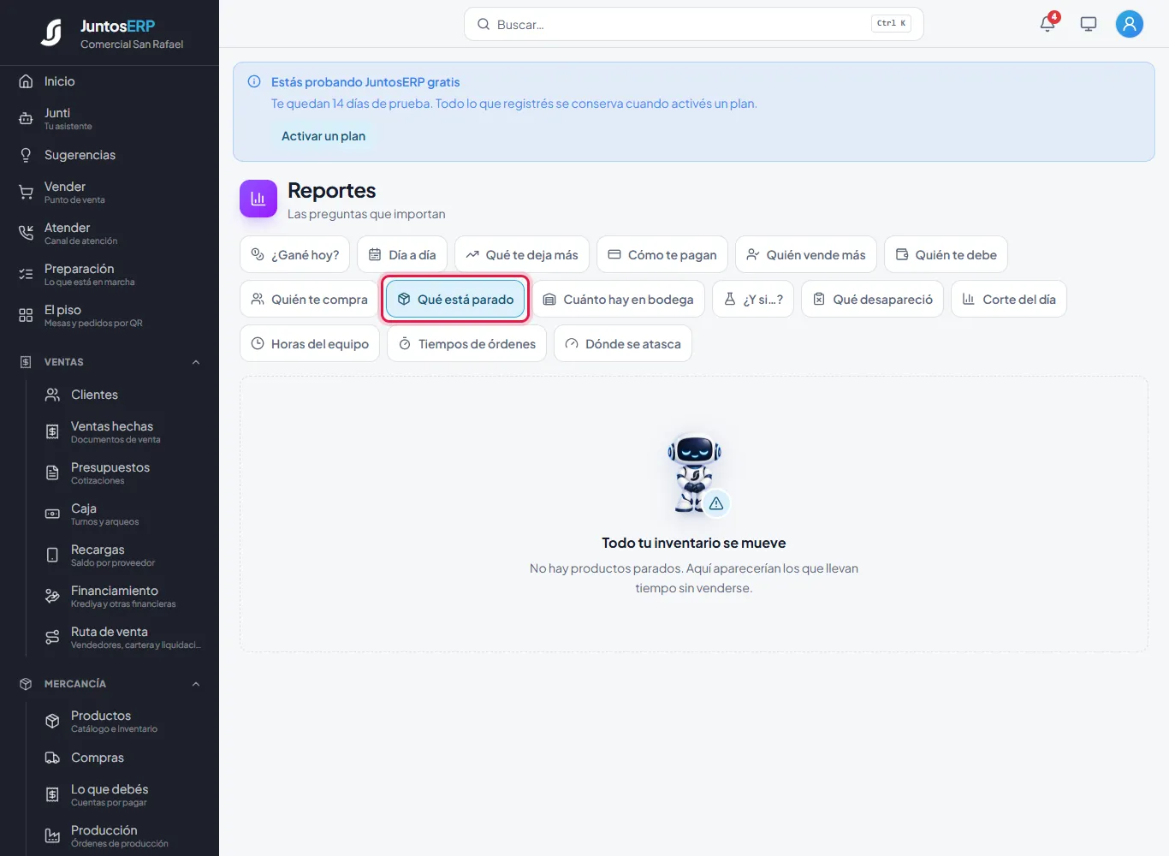The height and width of the screenshot is (856, 1169).
Task: Click the Sugerencias lightbulb icon
Action: point(26,155)
